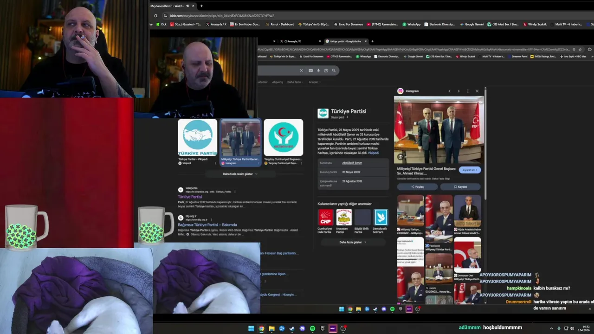Open options menu beside Wikipedia result URL
Screen dimensions: 594x334
click(x=235, y=192)
